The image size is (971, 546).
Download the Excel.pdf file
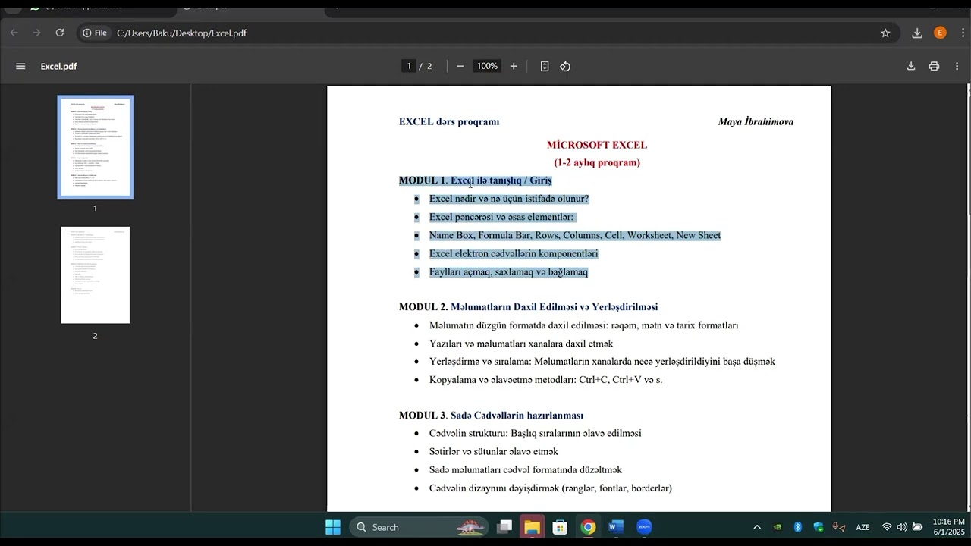pyautogui.click(x=911, y=66)
